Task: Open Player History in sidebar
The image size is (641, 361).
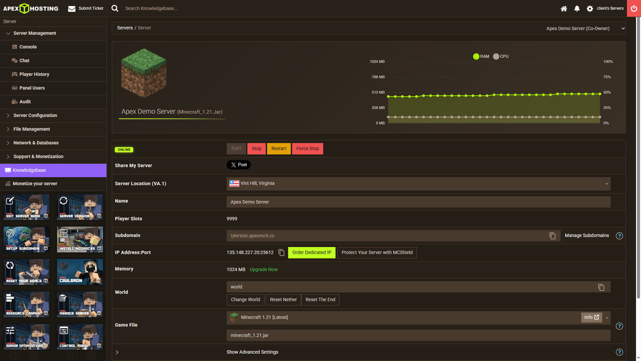Action: click(x=34, y=74)
